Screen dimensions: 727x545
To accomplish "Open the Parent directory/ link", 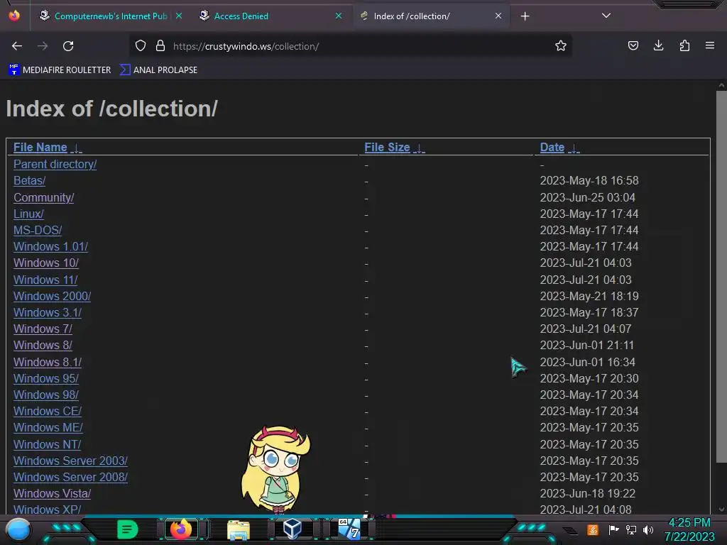I will tap(55, 165).
